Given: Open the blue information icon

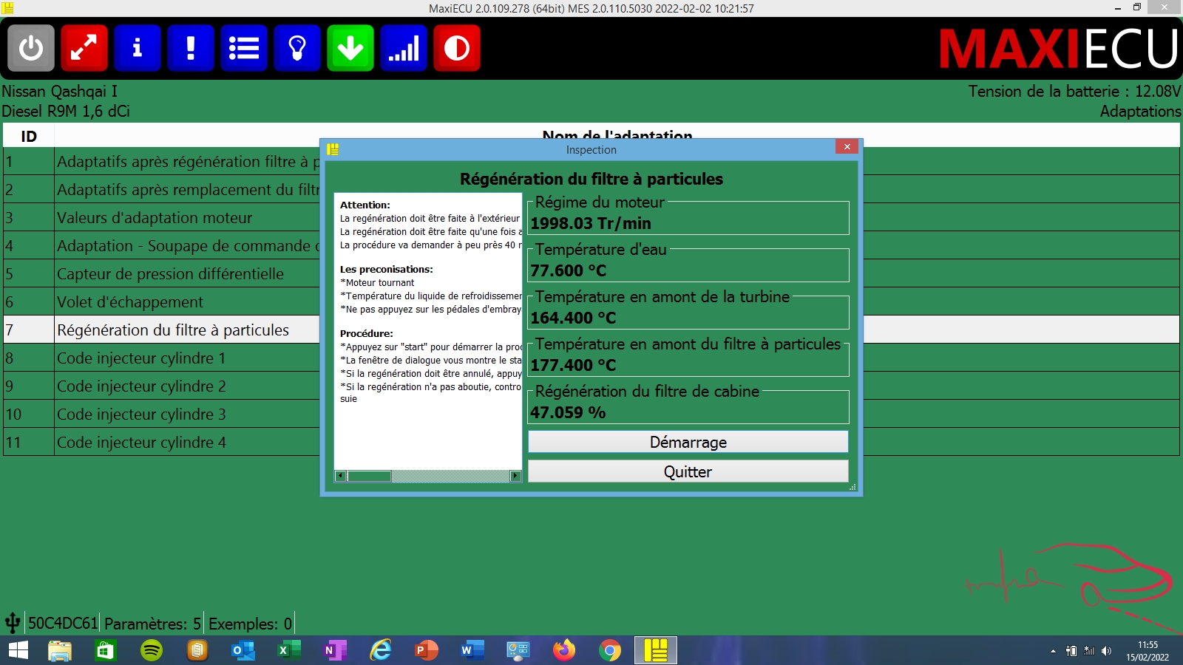Looking at the screenshot, I should [x=138, y=48].
